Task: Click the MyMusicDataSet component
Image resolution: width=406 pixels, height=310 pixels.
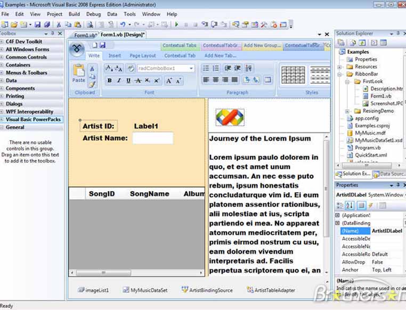Action: (x=145, y=290)
